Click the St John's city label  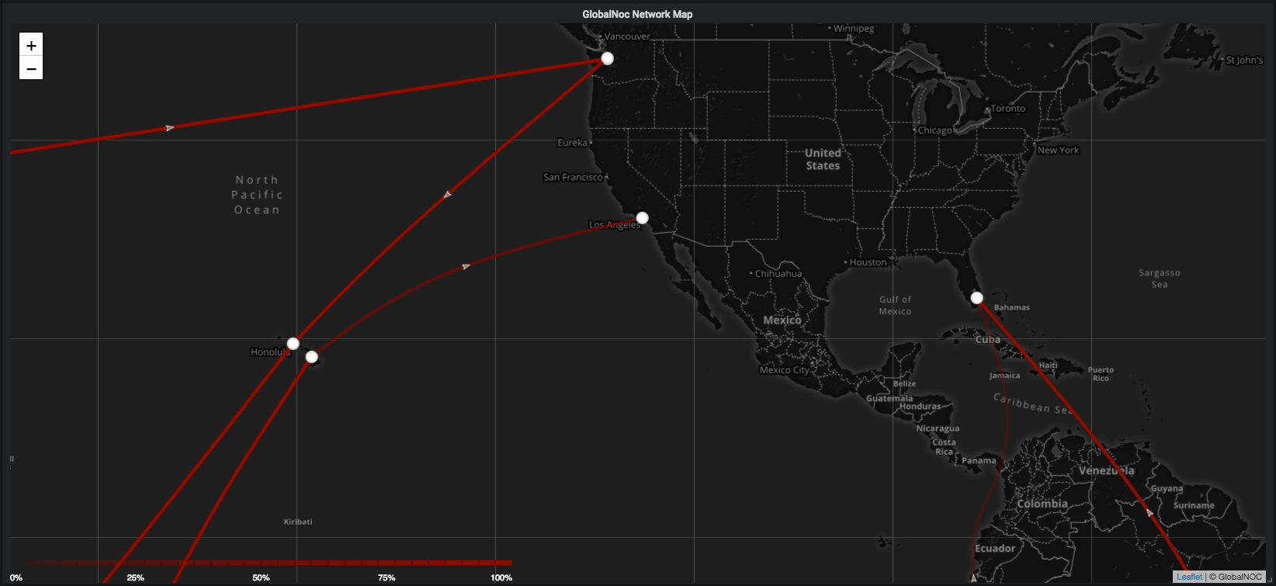click(1244, 60)
